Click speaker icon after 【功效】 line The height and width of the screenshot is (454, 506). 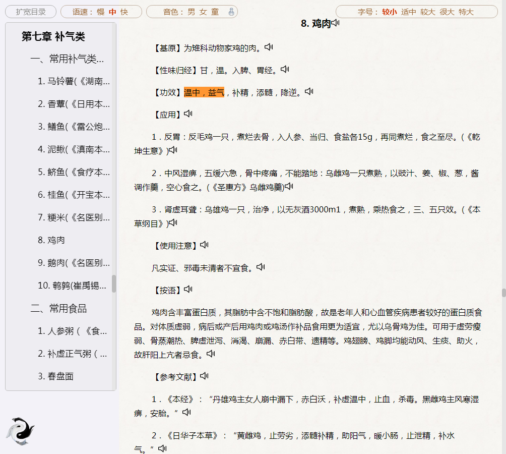[309, 92]
